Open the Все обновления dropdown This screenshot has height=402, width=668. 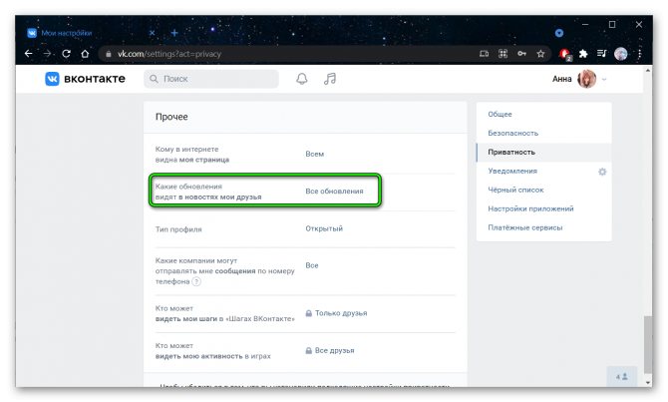[334, 191]
